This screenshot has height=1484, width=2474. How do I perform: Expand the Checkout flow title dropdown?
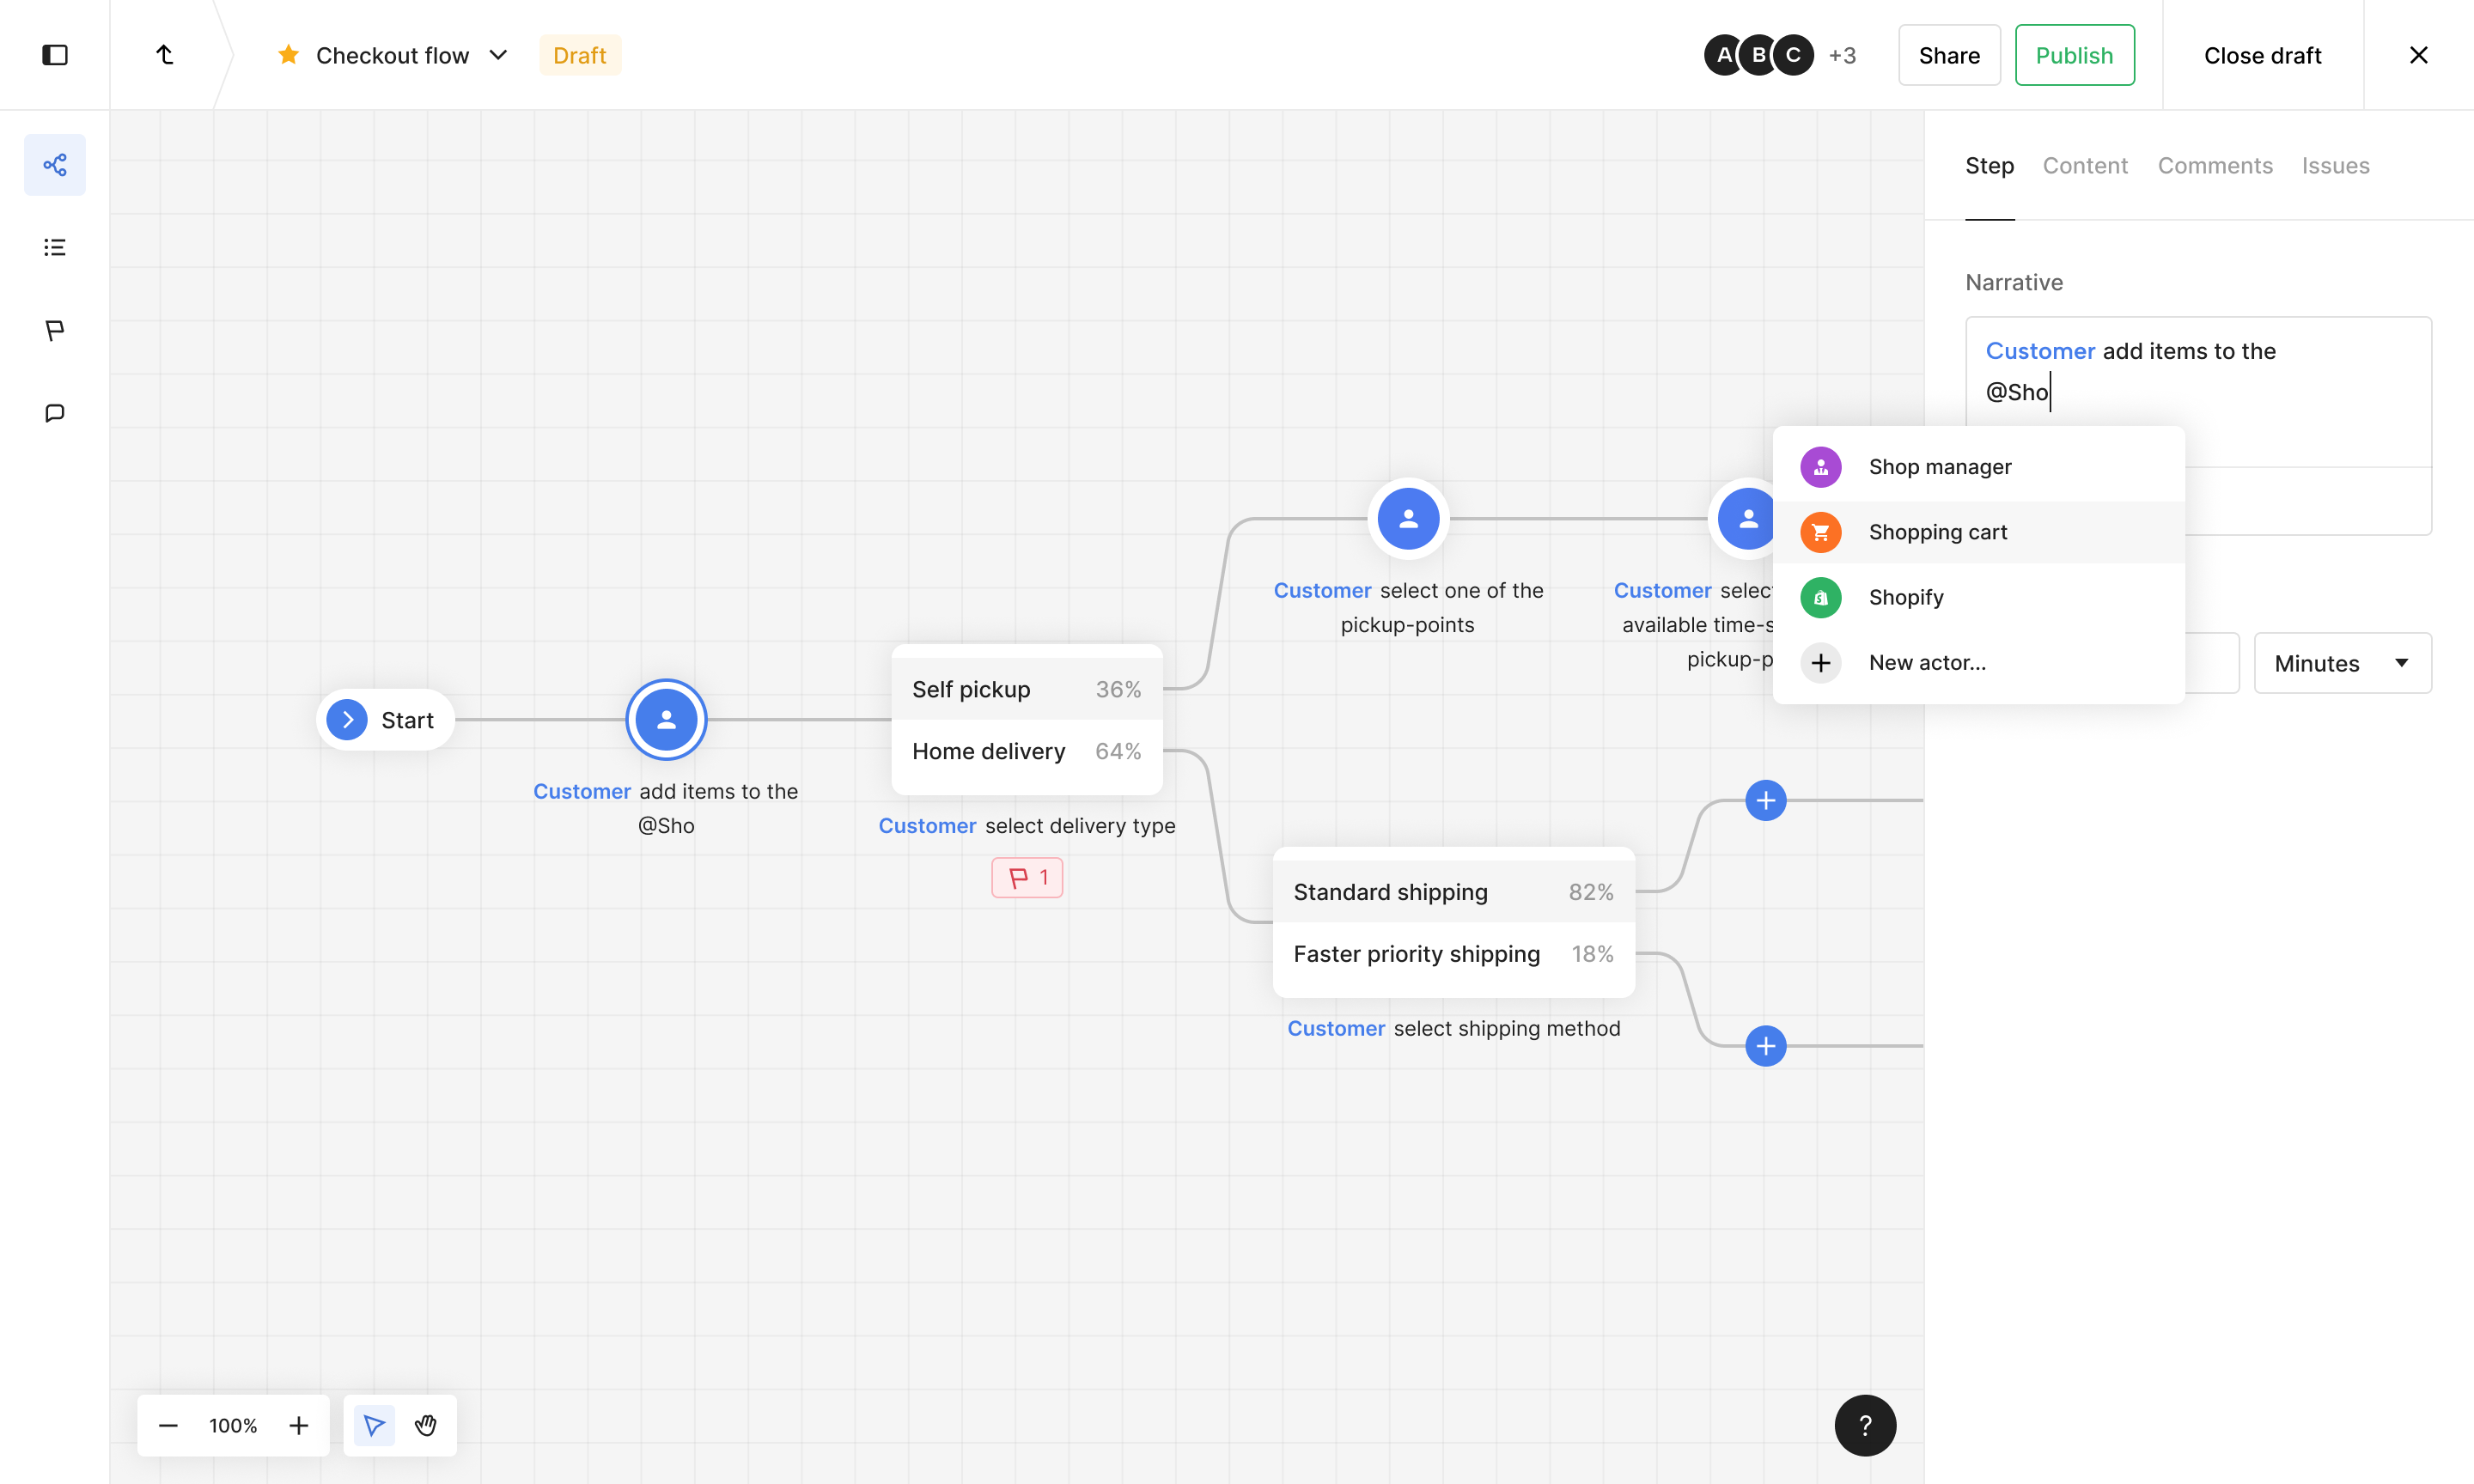pos(498,55)
